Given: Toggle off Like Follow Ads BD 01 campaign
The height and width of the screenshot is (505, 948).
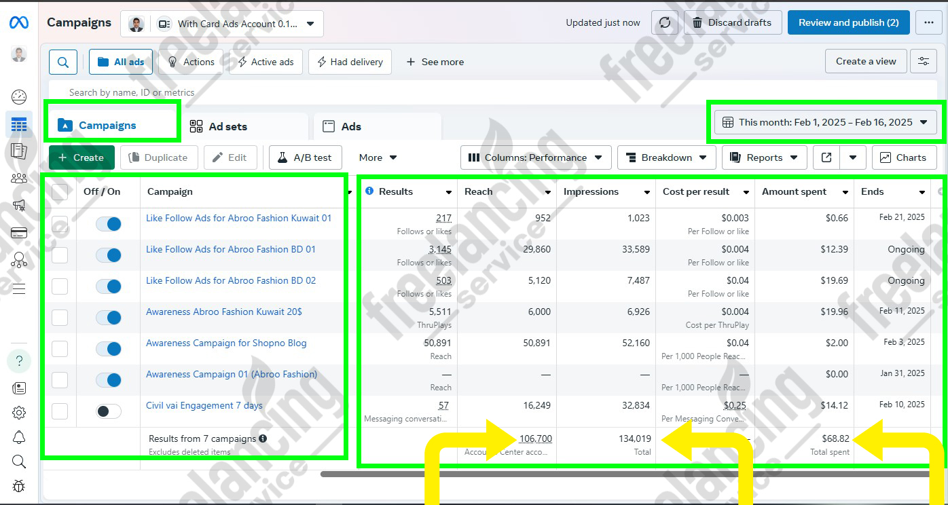Looking at the screenshot, I should pyautogui.click(x=108, y=255).
